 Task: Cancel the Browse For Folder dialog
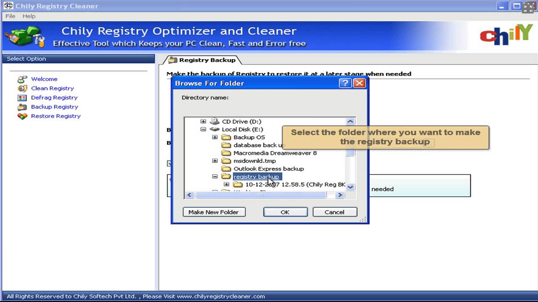click(x=335, y=212)
